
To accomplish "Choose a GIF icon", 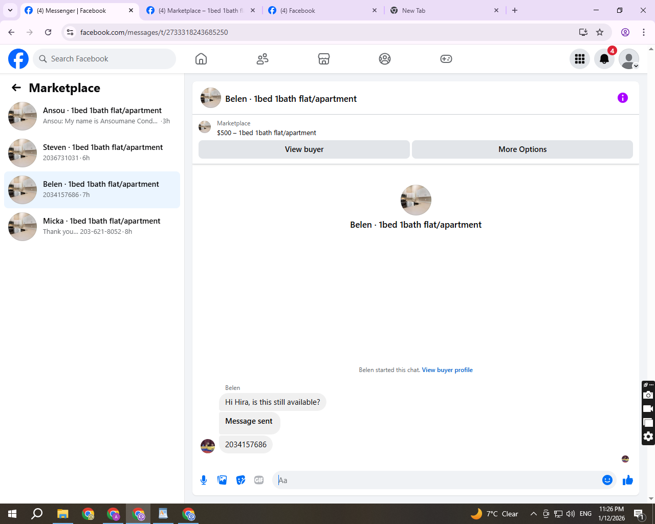I will click(x=259, y=480).
